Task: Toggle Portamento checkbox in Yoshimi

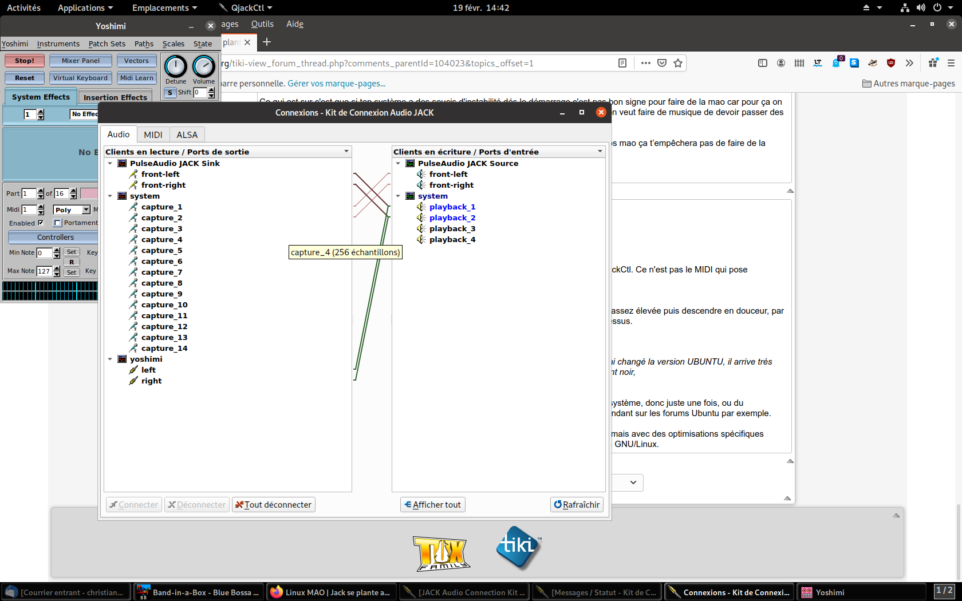Action: point(57,223)
